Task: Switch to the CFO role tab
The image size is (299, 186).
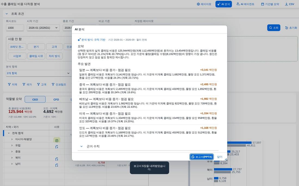Action: point(56,99)
